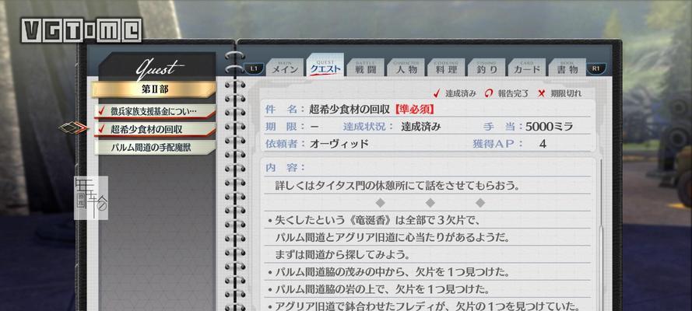Click the quest content vertical scrollbar
Image resolution: width=692 pixels, height=311 pixels.
(x=601, y=233)
